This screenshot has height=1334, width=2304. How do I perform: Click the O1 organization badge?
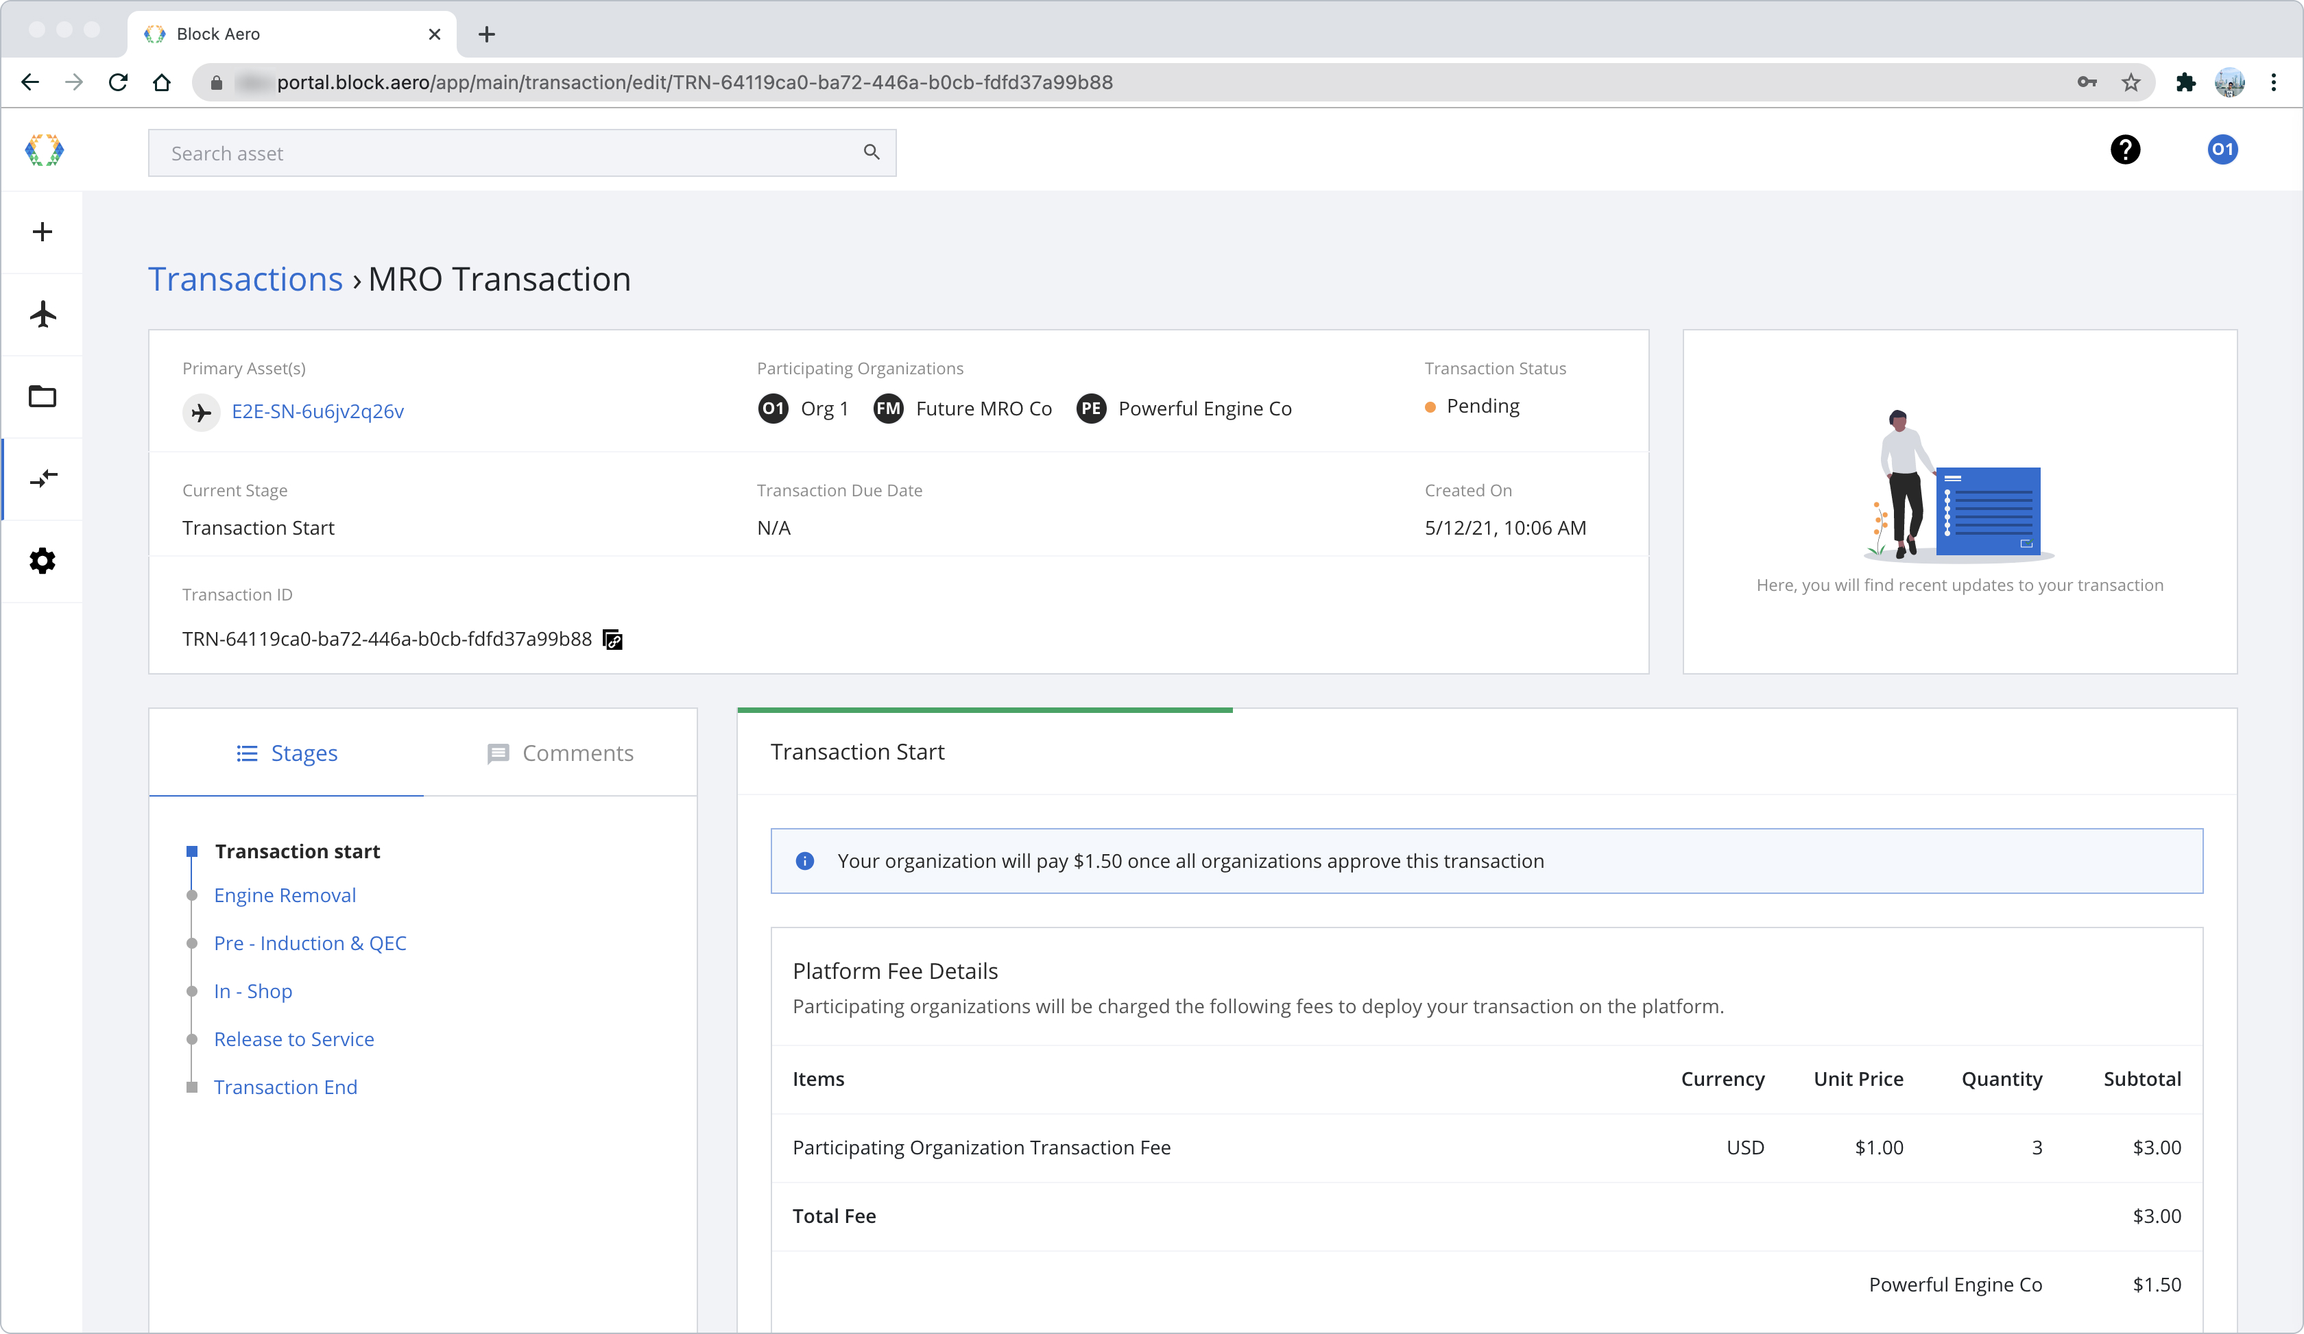[x=773, y=409]
